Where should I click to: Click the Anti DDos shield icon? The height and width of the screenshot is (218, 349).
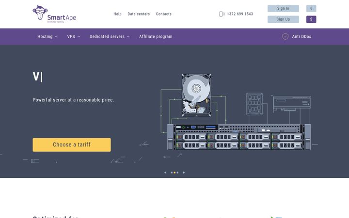coord(285,36)
